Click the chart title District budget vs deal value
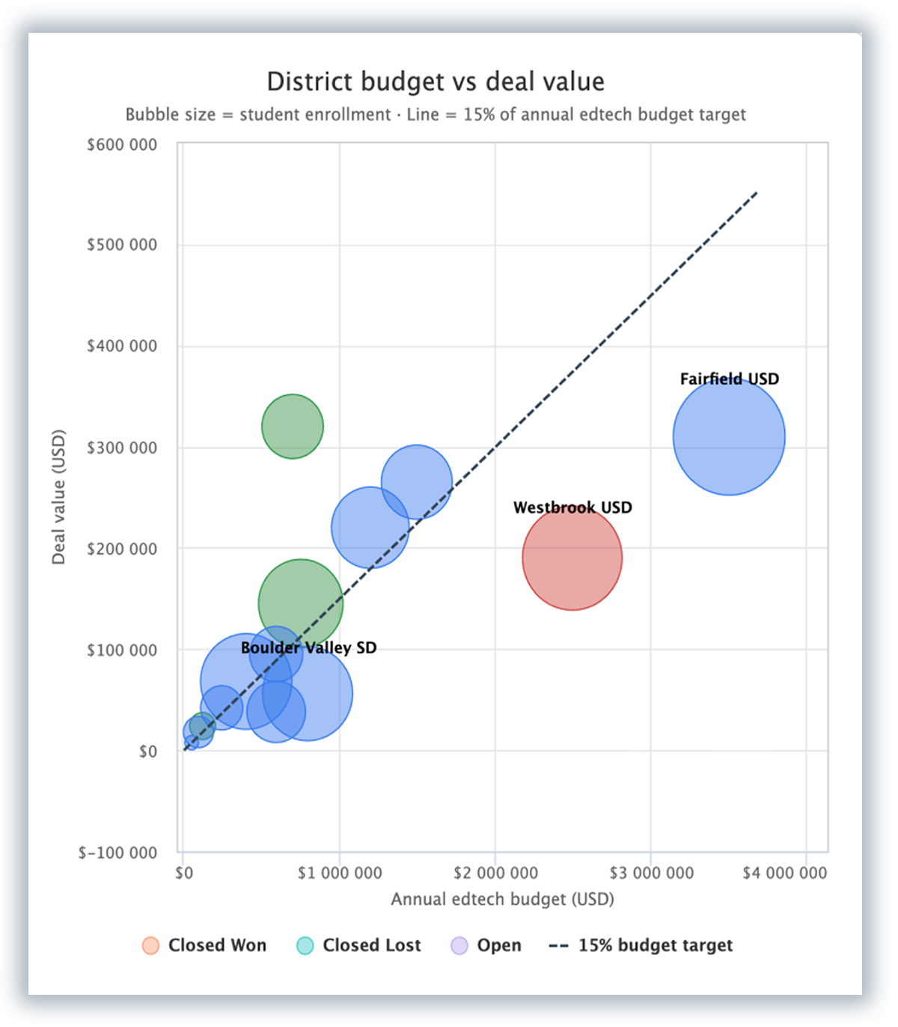 (436, 82)
